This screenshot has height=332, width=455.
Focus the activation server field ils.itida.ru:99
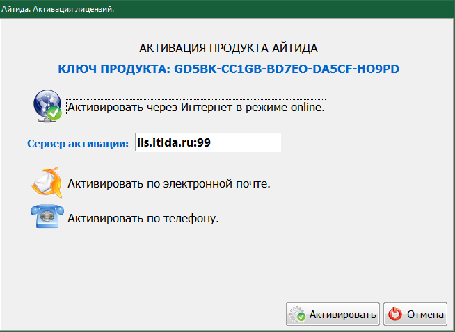[208, 142]
